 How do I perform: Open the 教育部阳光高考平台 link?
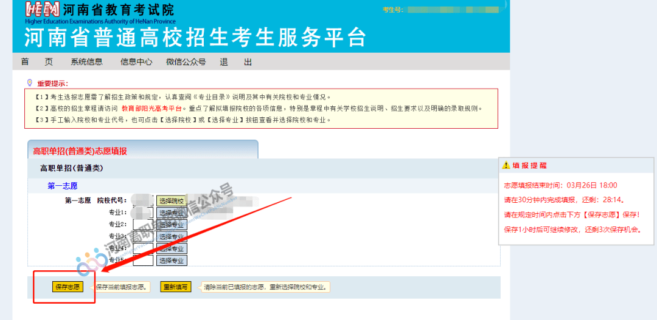pyautogui.click(x=153, y=108)
